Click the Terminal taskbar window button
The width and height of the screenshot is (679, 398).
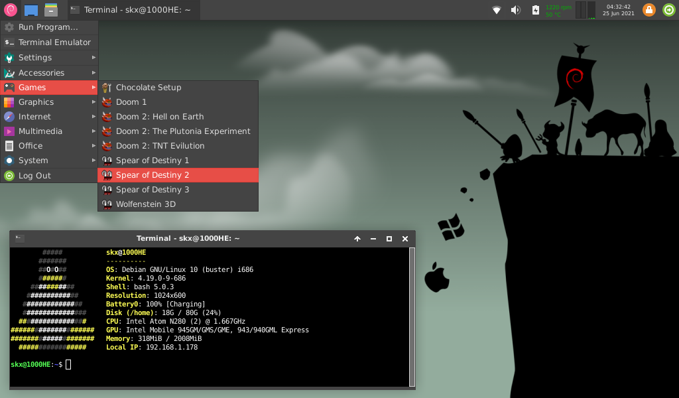(133, 9)
